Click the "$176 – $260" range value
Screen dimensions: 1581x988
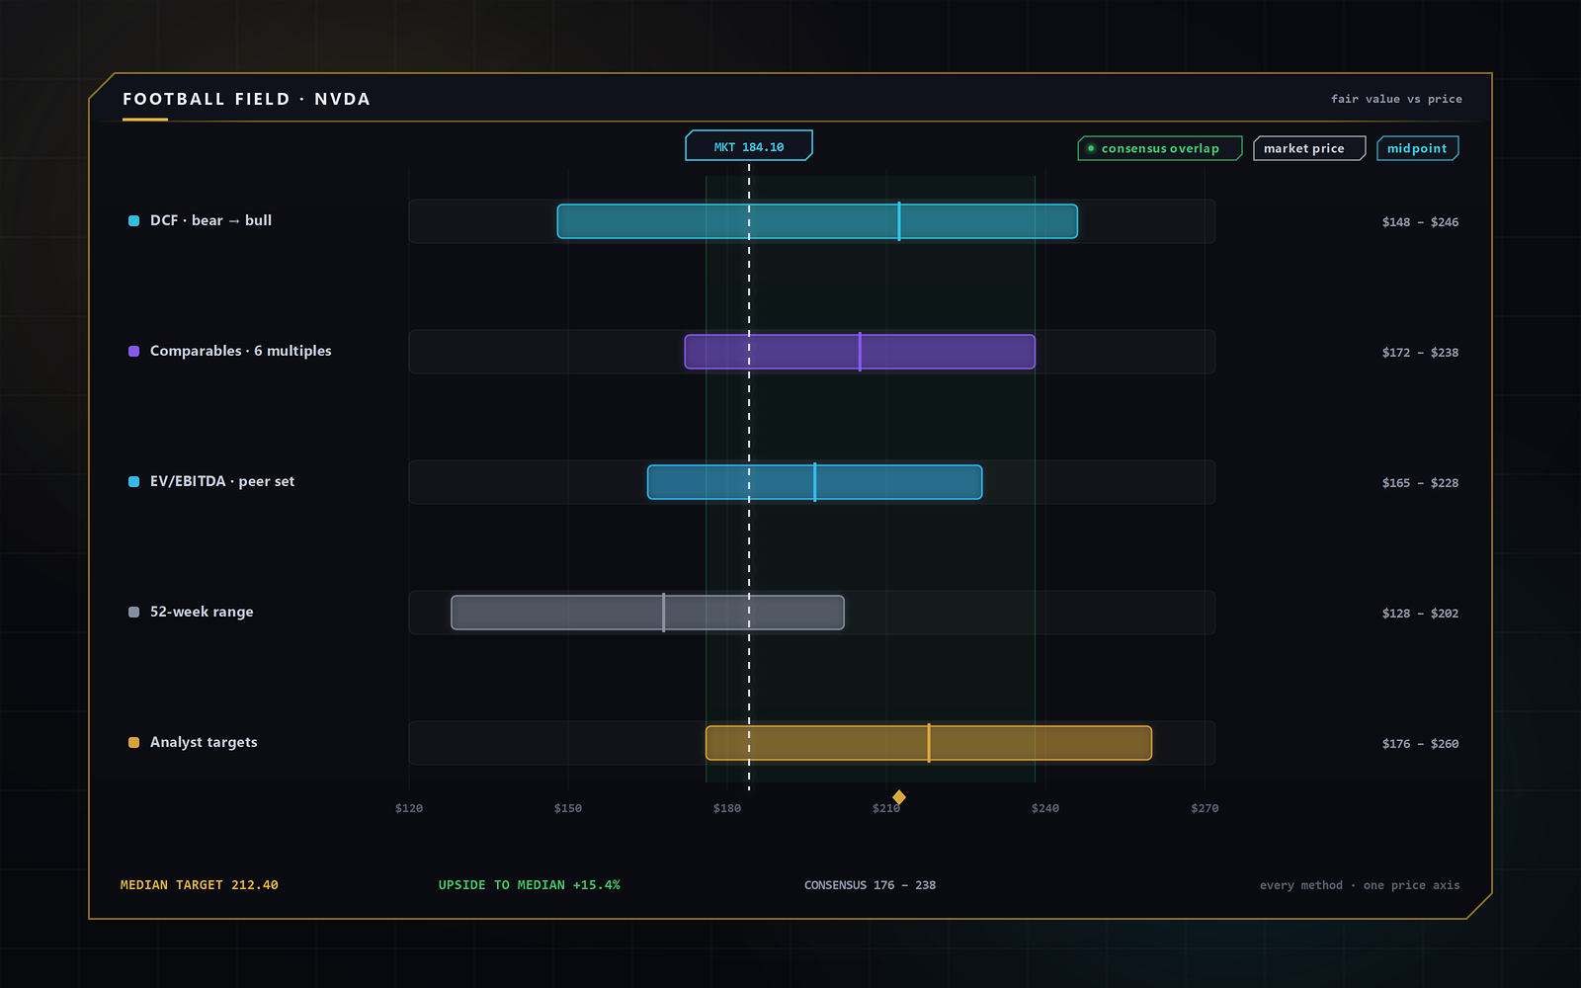tap(1420, 744)
